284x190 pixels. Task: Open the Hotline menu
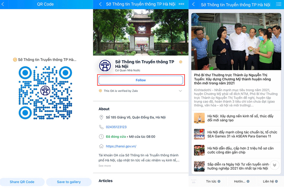point(242,182)
